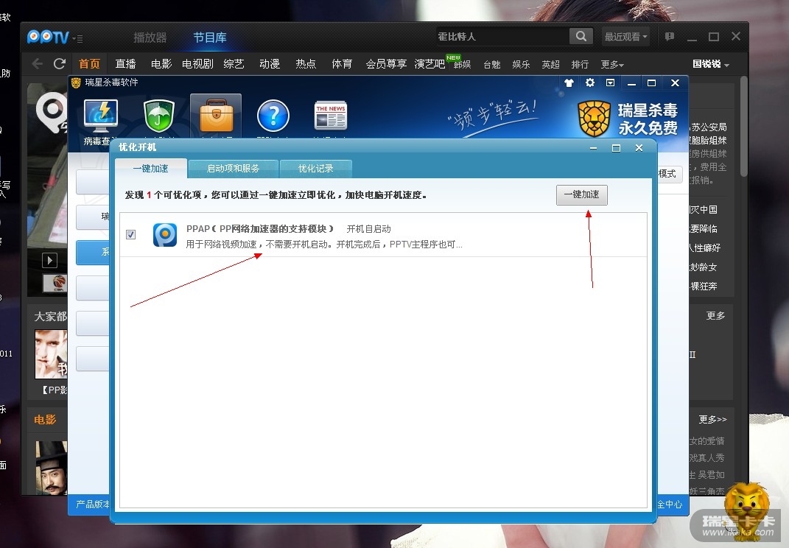Switch to 播放器 tab in PPTV
The width and height of the screenshot is (789, 548).
(150, 38)
